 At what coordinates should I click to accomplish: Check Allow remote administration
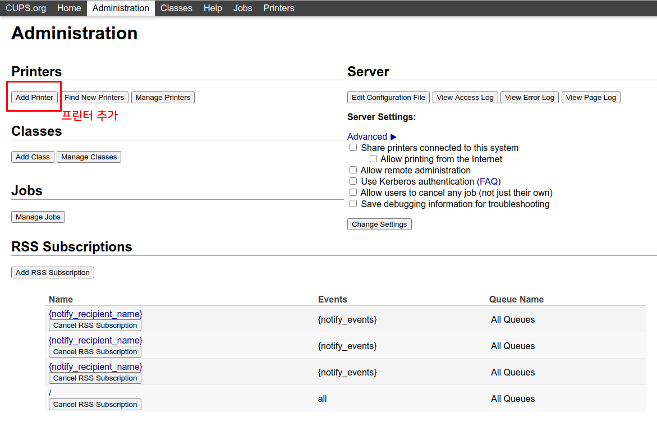353,170
